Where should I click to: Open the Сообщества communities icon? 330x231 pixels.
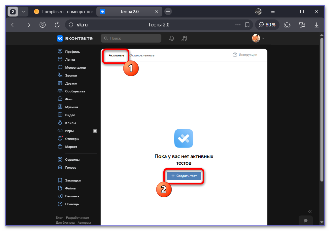click(x=60, y=91)
